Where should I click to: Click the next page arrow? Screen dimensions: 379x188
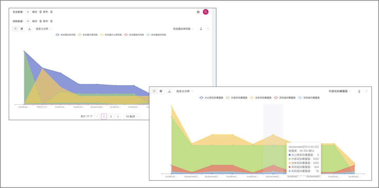[118, 117]
